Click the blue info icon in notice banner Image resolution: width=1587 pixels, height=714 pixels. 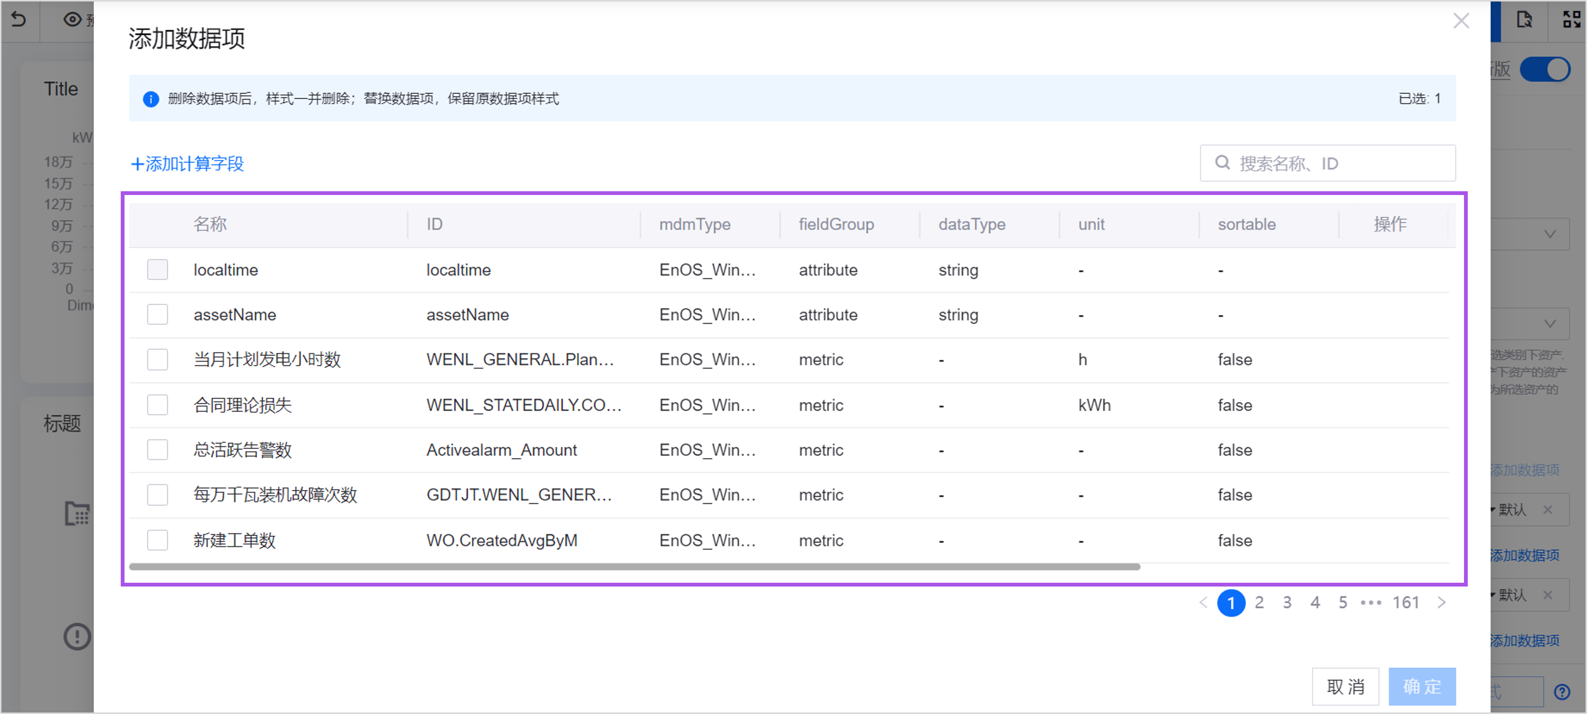point(151,98)
